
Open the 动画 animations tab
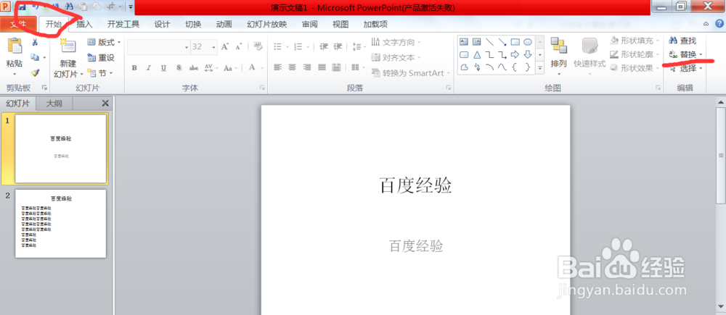coord(224,25)
